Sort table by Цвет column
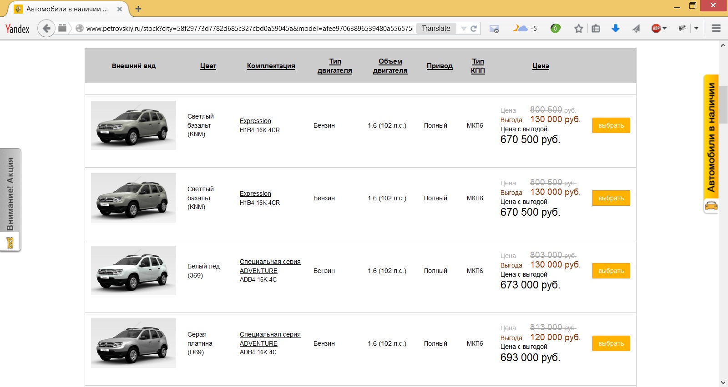This screenshot has width=728, height=387. [208, 66]
